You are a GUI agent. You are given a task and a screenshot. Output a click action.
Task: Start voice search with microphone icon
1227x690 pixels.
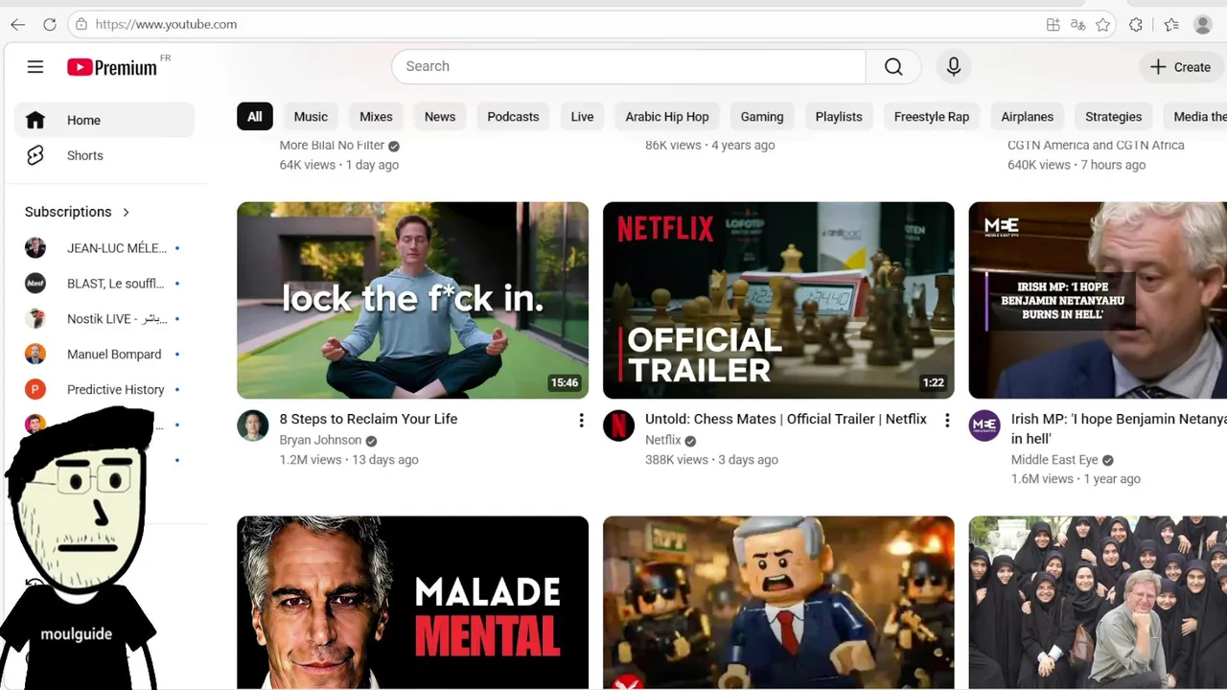[x=953, y=66]
